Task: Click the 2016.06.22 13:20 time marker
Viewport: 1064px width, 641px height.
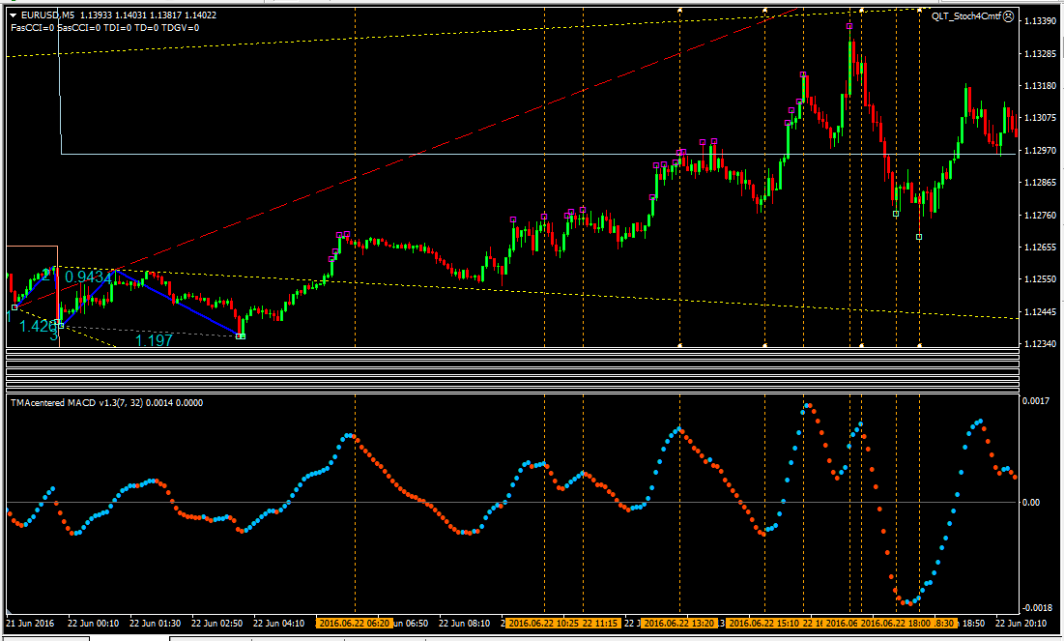Action: tap(678, 623)
